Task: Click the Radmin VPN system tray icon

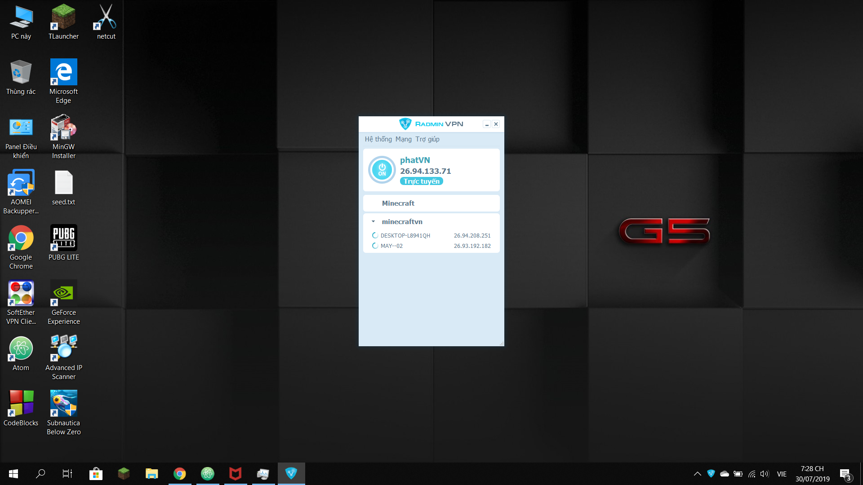Action: pos(711,473)
